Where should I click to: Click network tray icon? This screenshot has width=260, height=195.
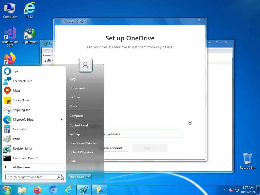pos(237,190)
